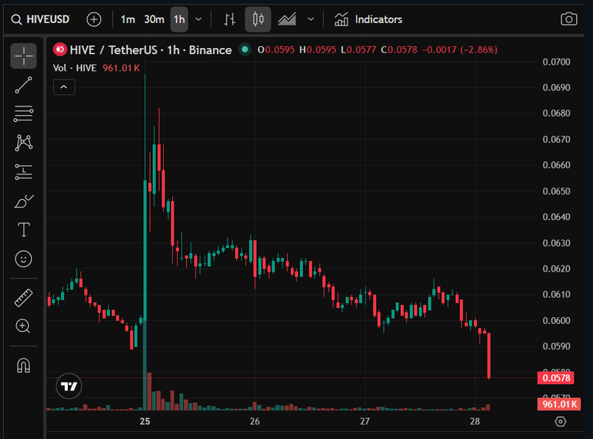Switch to the 30m timeframe
593x439 pixels.
(x=154, y=19)
